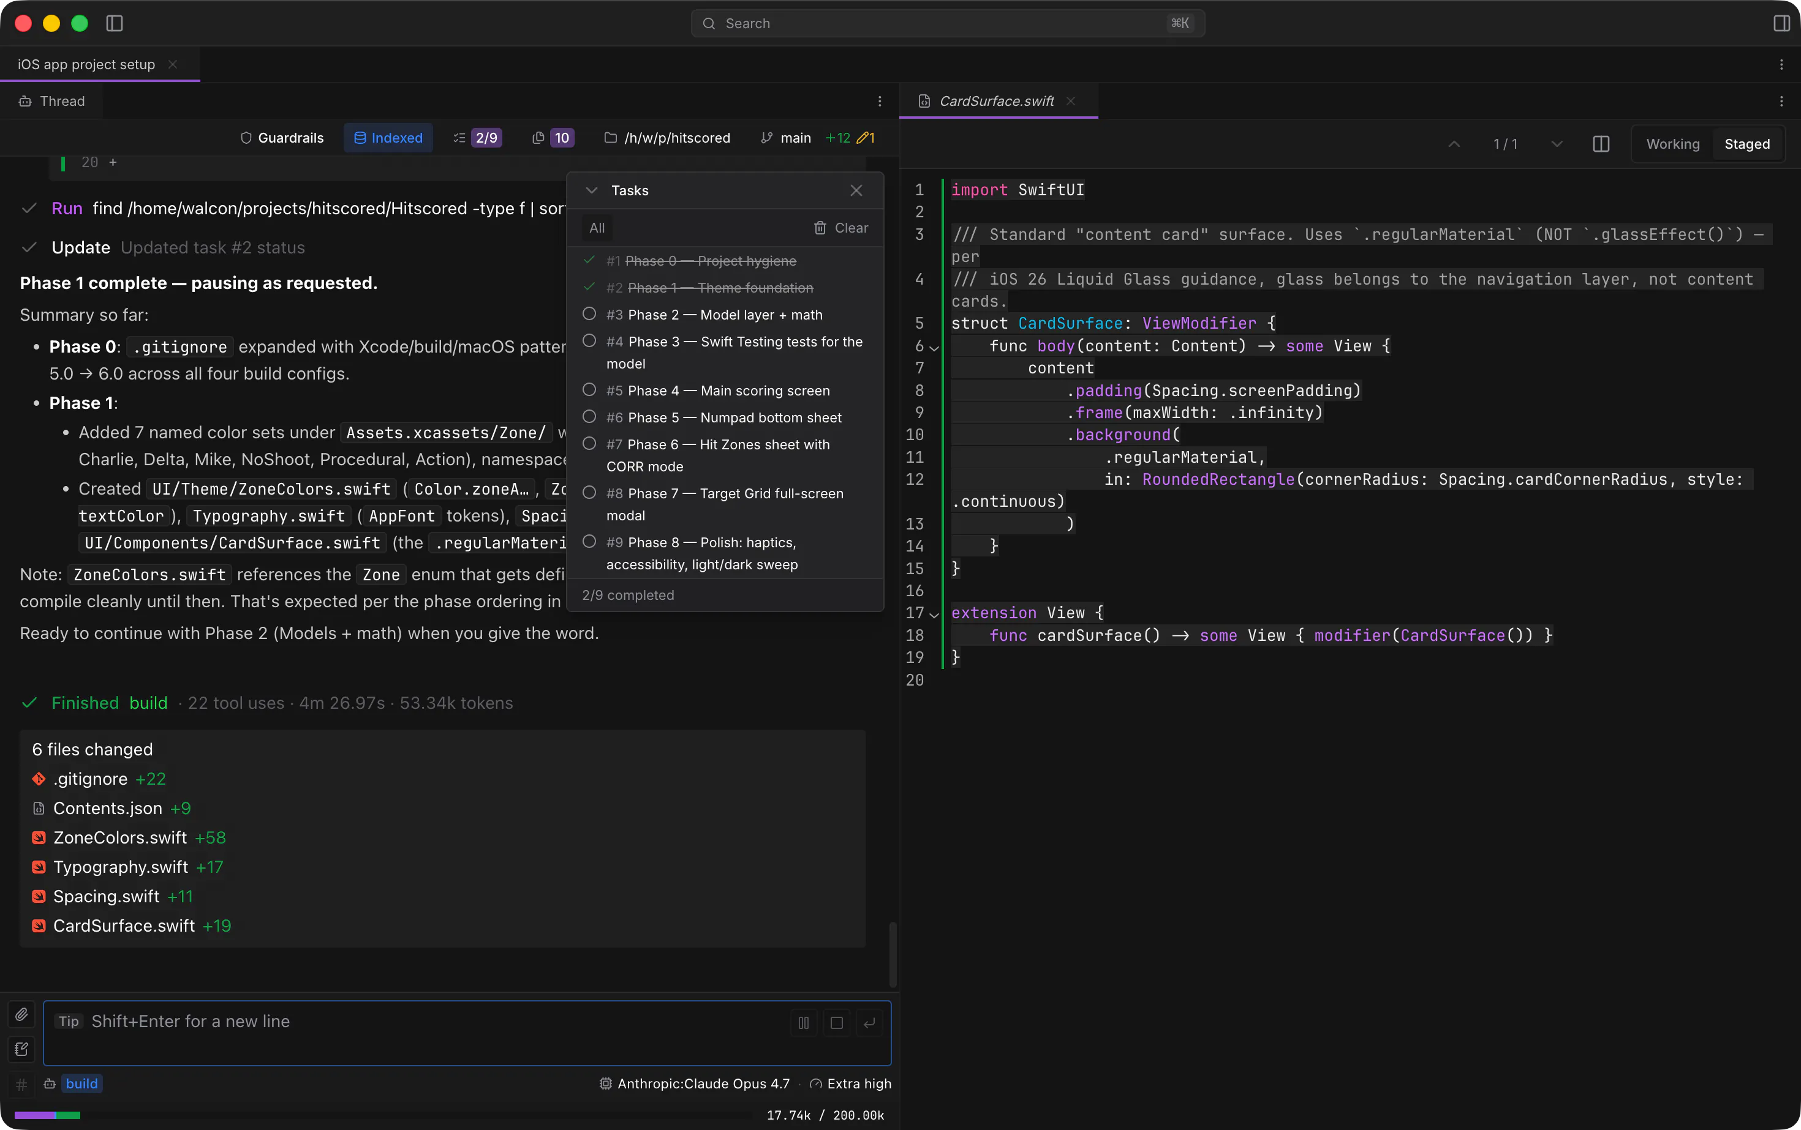Toggle task #5 Main scoring screen circle
This screenshot has width=1801, height=1130.
point(589,390)
